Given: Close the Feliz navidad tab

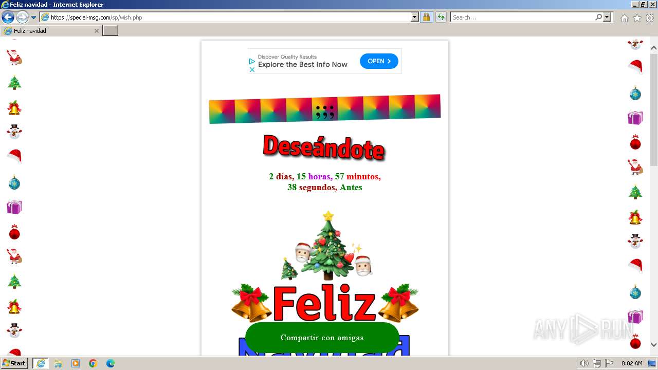Looking at the screenshot, I should click(x=96, y=31).
